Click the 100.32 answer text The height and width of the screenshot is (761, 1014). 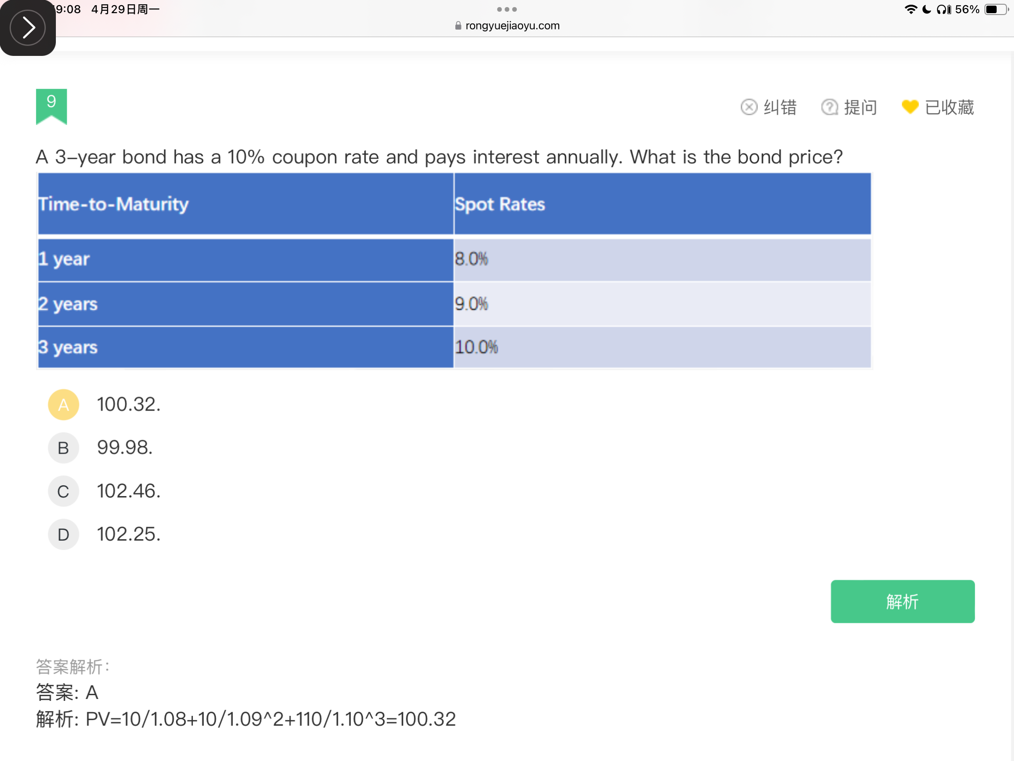click(129, 404)
